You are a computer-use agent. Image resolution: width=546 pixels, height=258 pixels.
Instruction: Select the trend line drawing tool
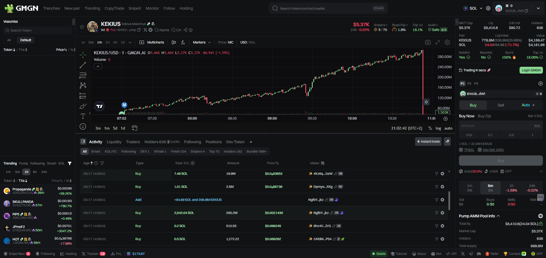click(x=83, y=65)
